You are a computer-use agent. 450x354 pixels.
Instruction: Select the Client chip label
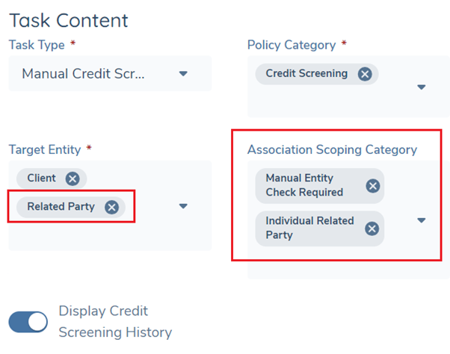point(42,178)
